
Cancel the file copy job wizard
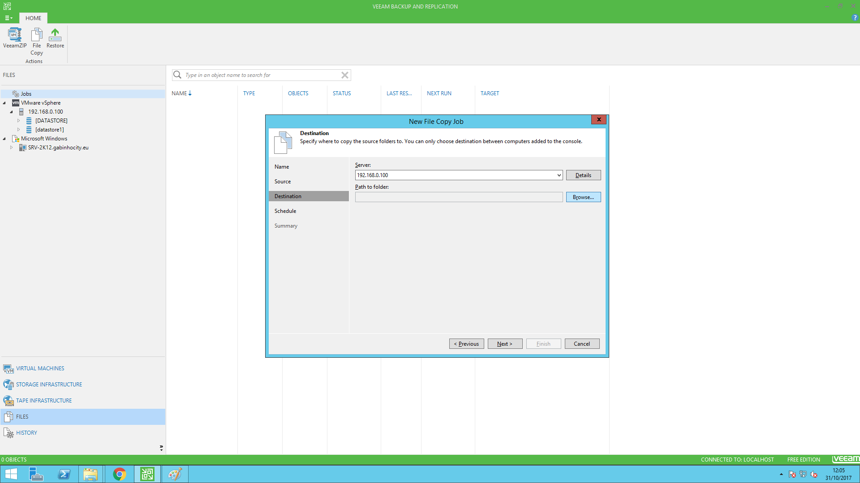pyautogui.click(x=582, y=344)
